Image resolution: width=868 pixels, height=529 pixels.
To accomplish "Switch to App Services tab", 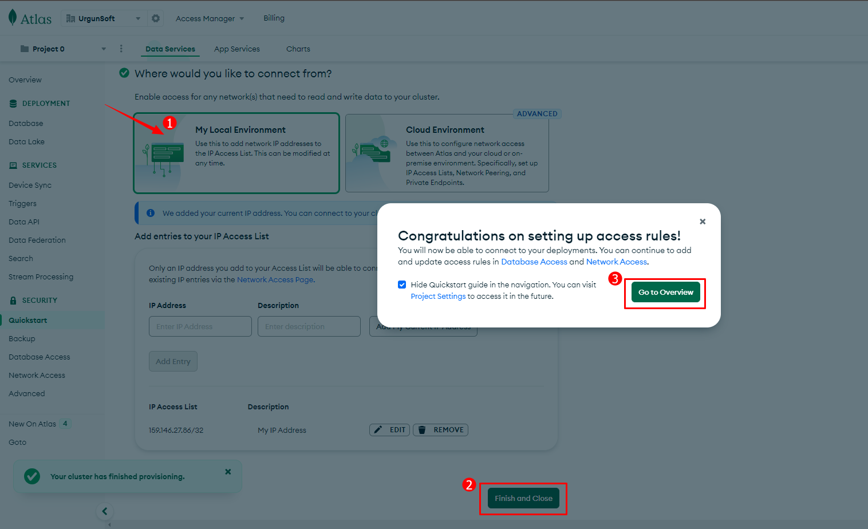I will tap(237, 49).
